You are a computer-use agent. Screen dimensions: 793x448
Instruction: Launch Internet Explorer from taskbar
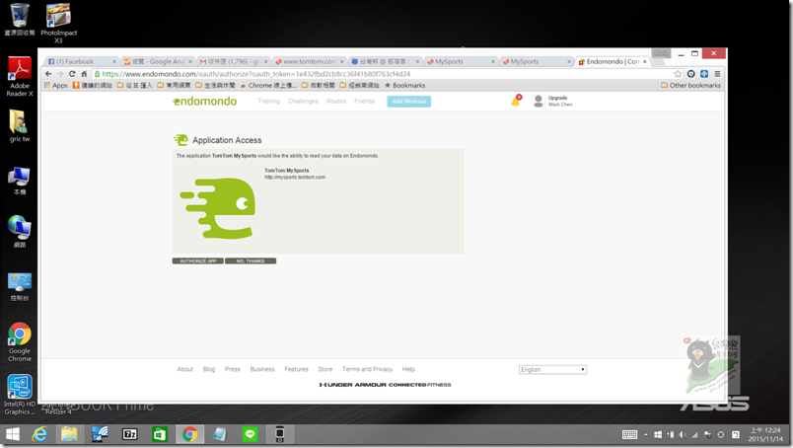point(39,434)
